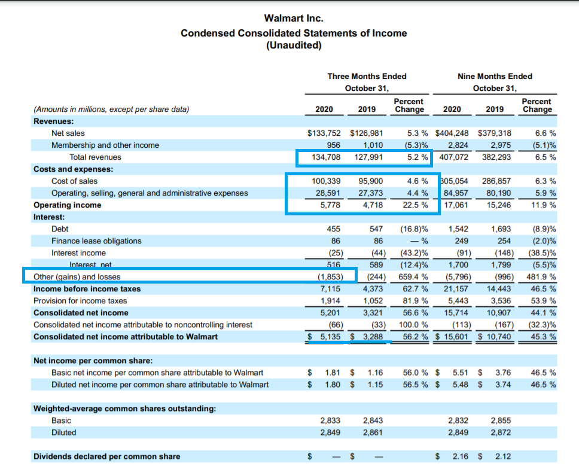Viewport: 579px width, 475px height.
Task: Click the "Provision for income taxes" label
Action: pyautogui.click(x=80, y=301)
